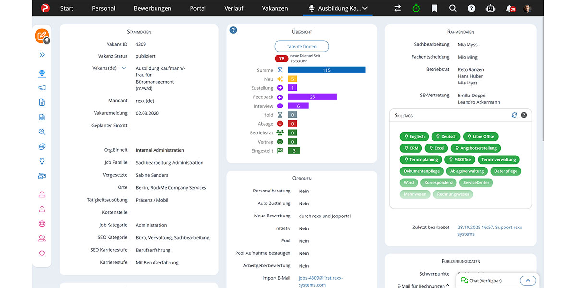
Task: Refresh the Skilltags panel
Action: 514,115
